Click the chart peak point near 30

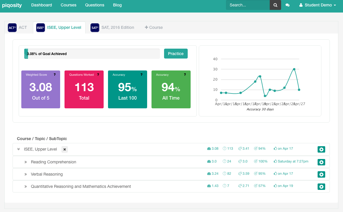coord(294,69)
